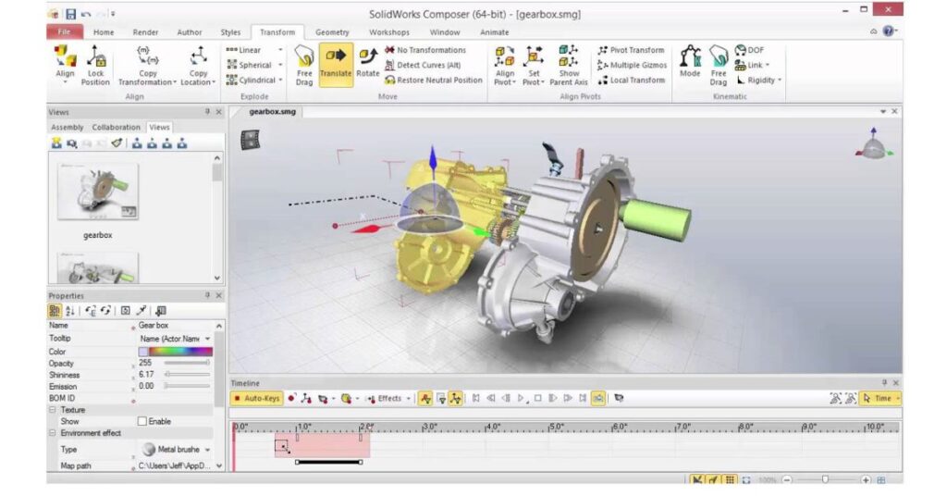947x496 pixels.
Task: Click the No Transformations command
Action: click(425, 50)
